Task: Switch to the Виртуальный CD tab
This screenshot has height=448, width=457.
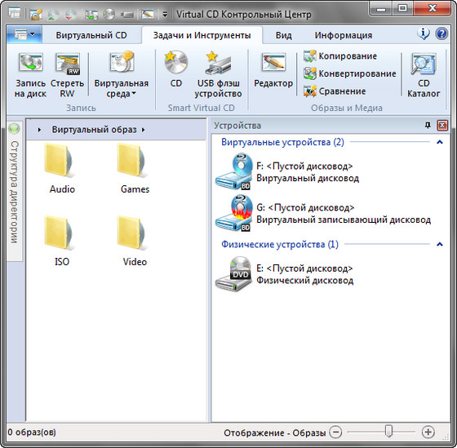Action: 91,35
